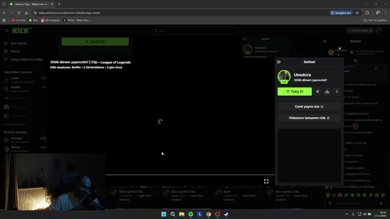The image size is (390, 219).
Task: Go back in browser
Action: (4, 13)
